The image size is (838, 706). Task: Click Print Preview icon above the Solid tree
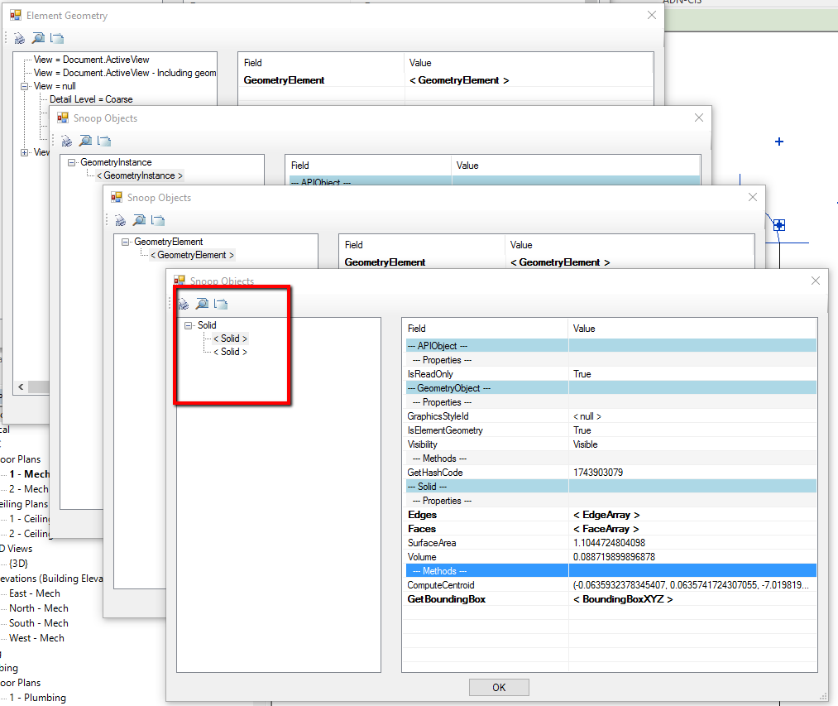[202, 304]
